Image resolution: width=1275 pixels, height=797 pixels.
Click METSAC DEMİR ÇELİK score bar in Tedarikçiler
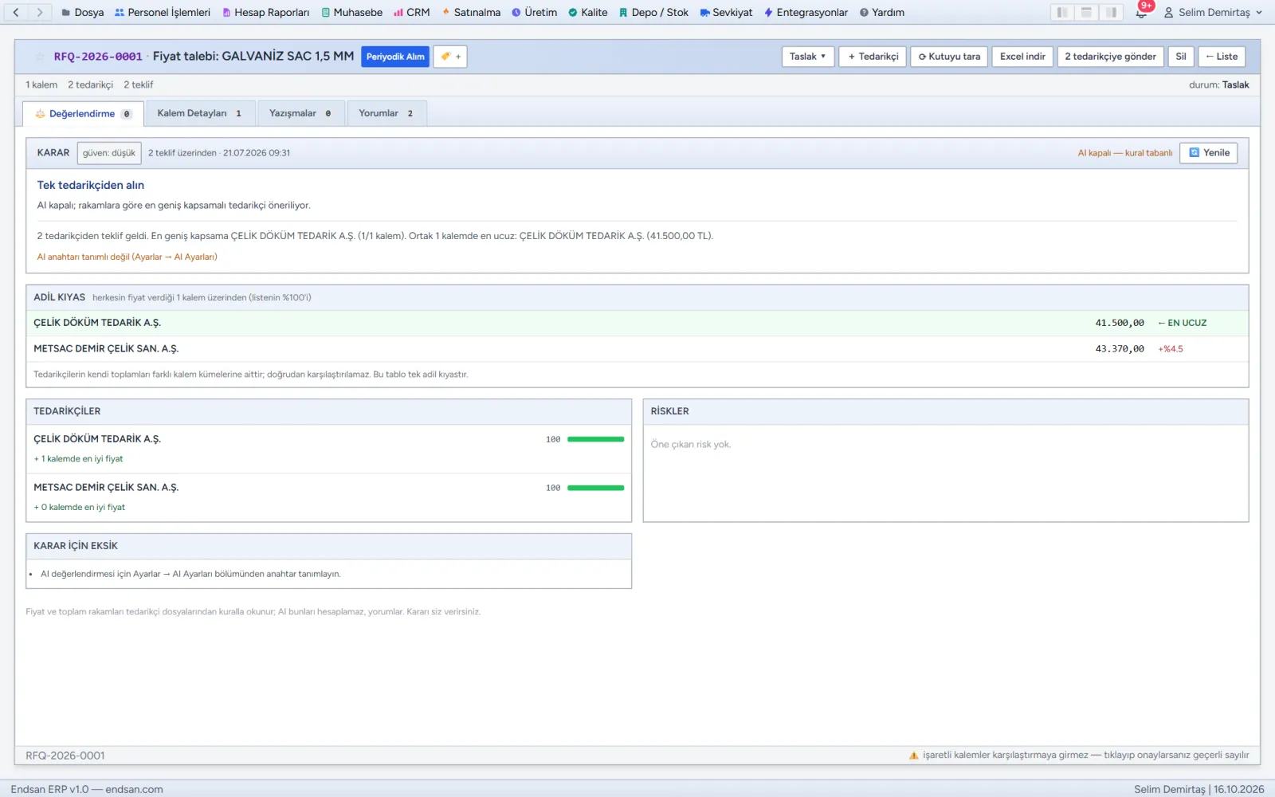click(595, 488)
